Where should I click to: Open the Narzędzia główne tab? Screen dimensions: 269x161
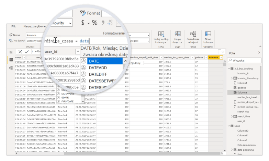[x=34, y=26]
